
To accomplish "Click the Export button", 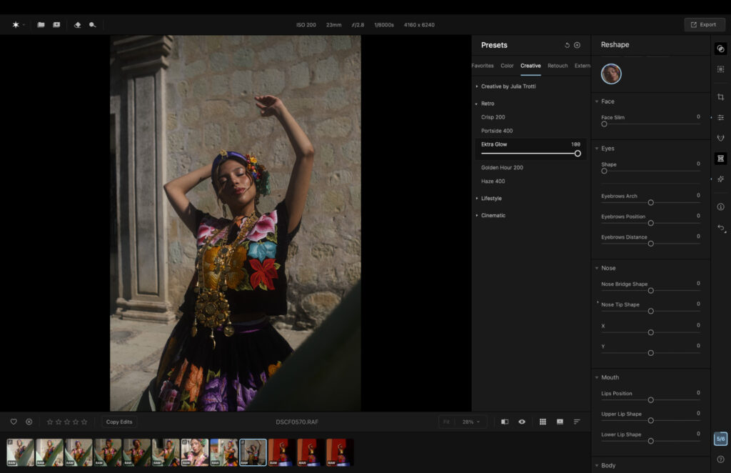I will click(x=703, y=24).
